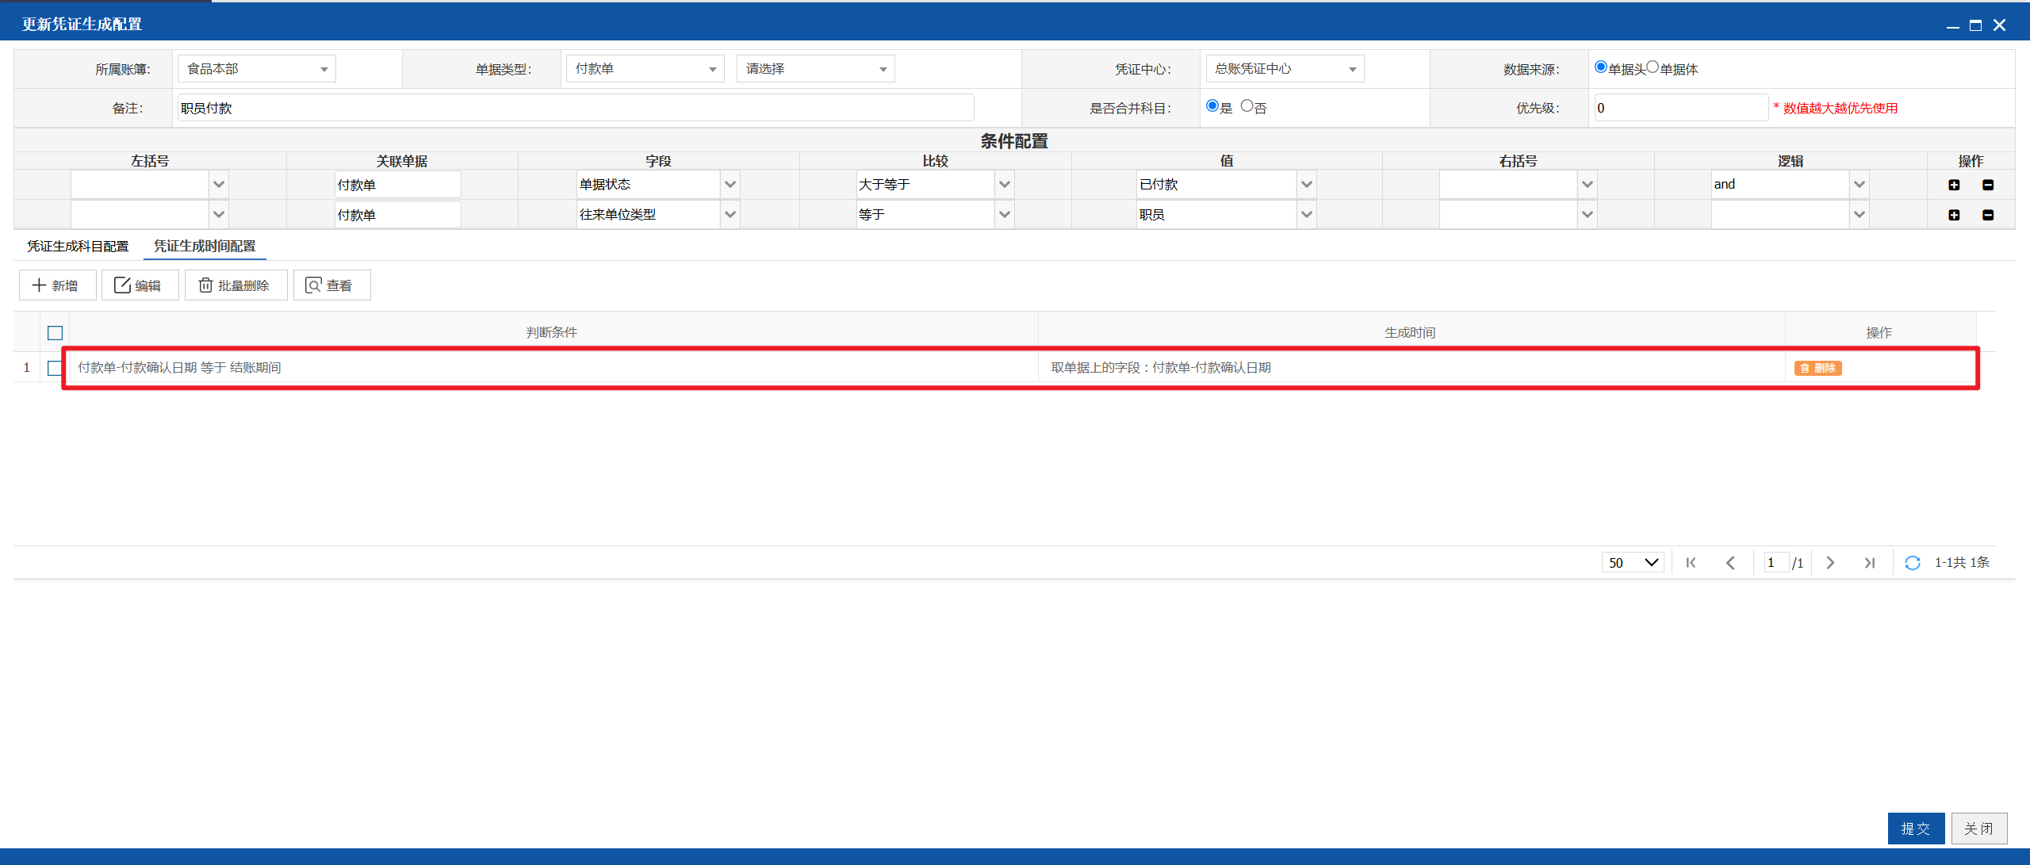Click the refresh icon in pagination bar
Screen dimensions: 2030x865
[x=1913, y=563]
